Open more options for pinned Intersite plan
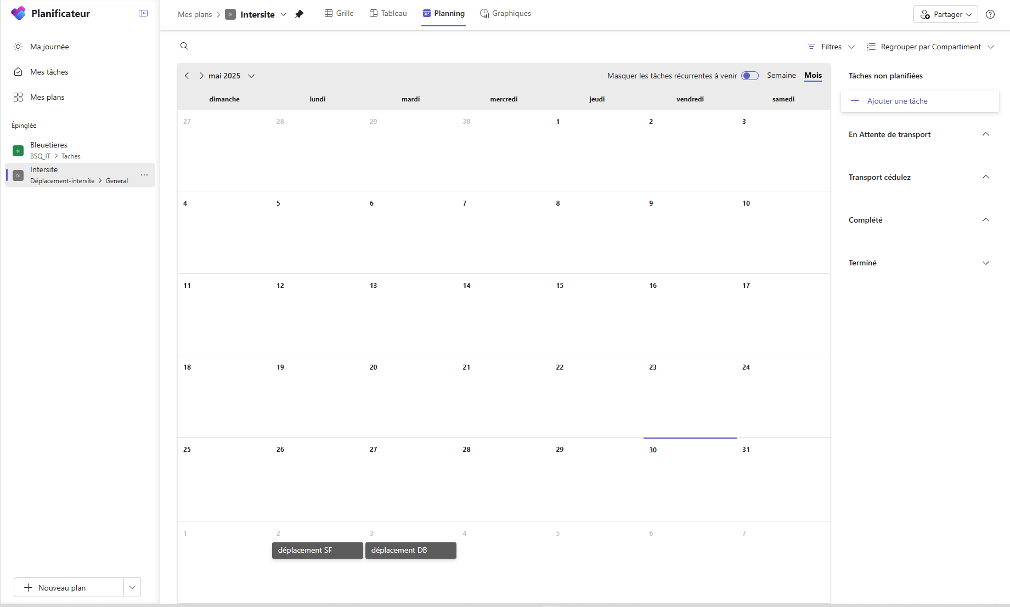Viewport: 1010px width, 607px height. [x=144, y=175]
